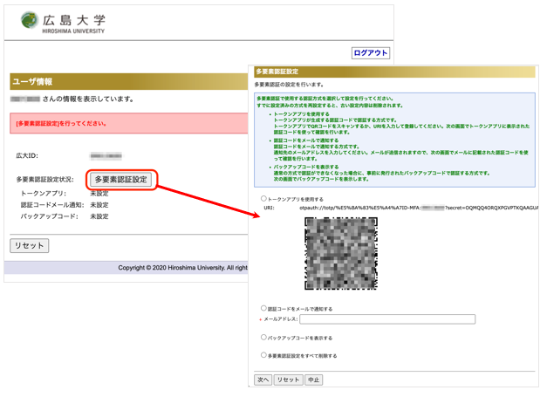Click Copyright 2020 Hiroshima University footer text
This screenshot has width=547, height=397.
(182, 268)
